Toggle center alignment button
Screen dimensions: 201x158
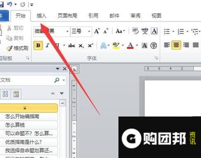[x=176, y=45]
